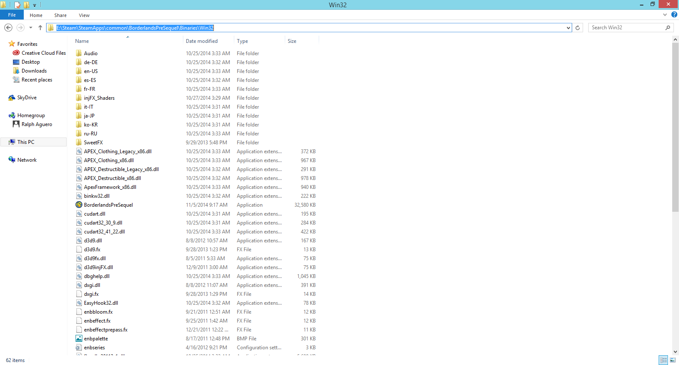Click the Homegroup icon in sidebar
Viewport: 679px width, 365px height.
[x=12, y=115]
